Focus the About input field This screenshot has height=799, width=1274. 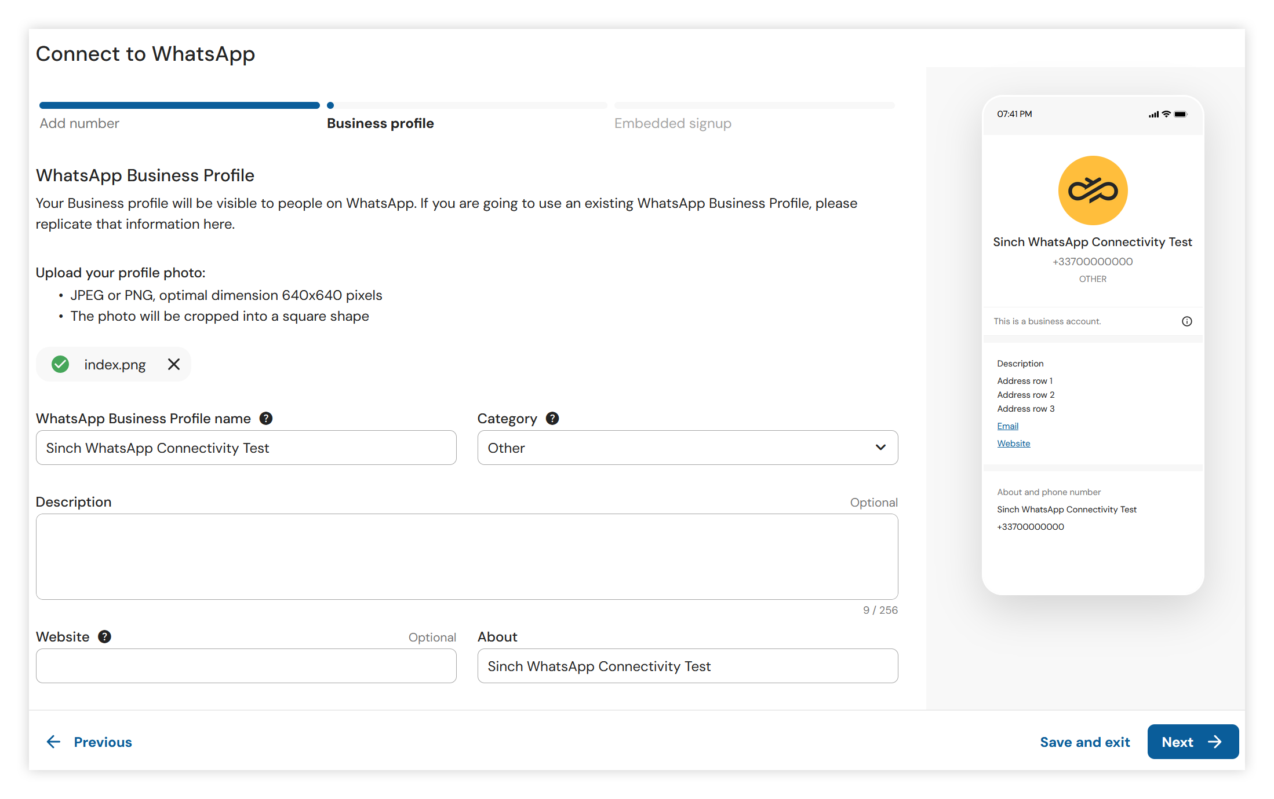point(687,666)
